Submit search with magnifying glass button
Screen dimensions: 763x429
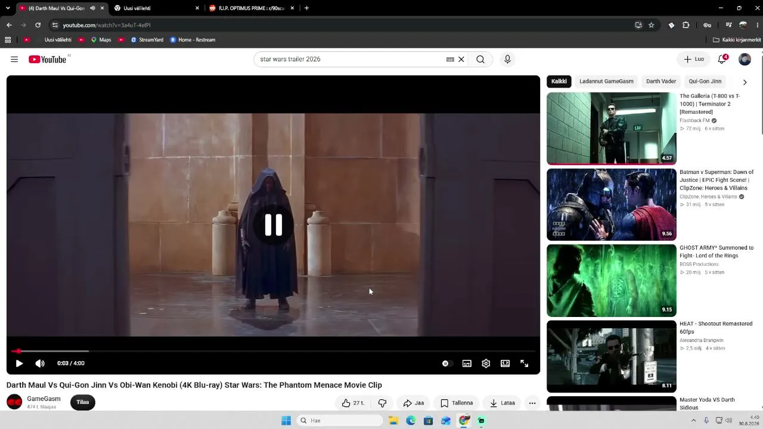[480, 59]
